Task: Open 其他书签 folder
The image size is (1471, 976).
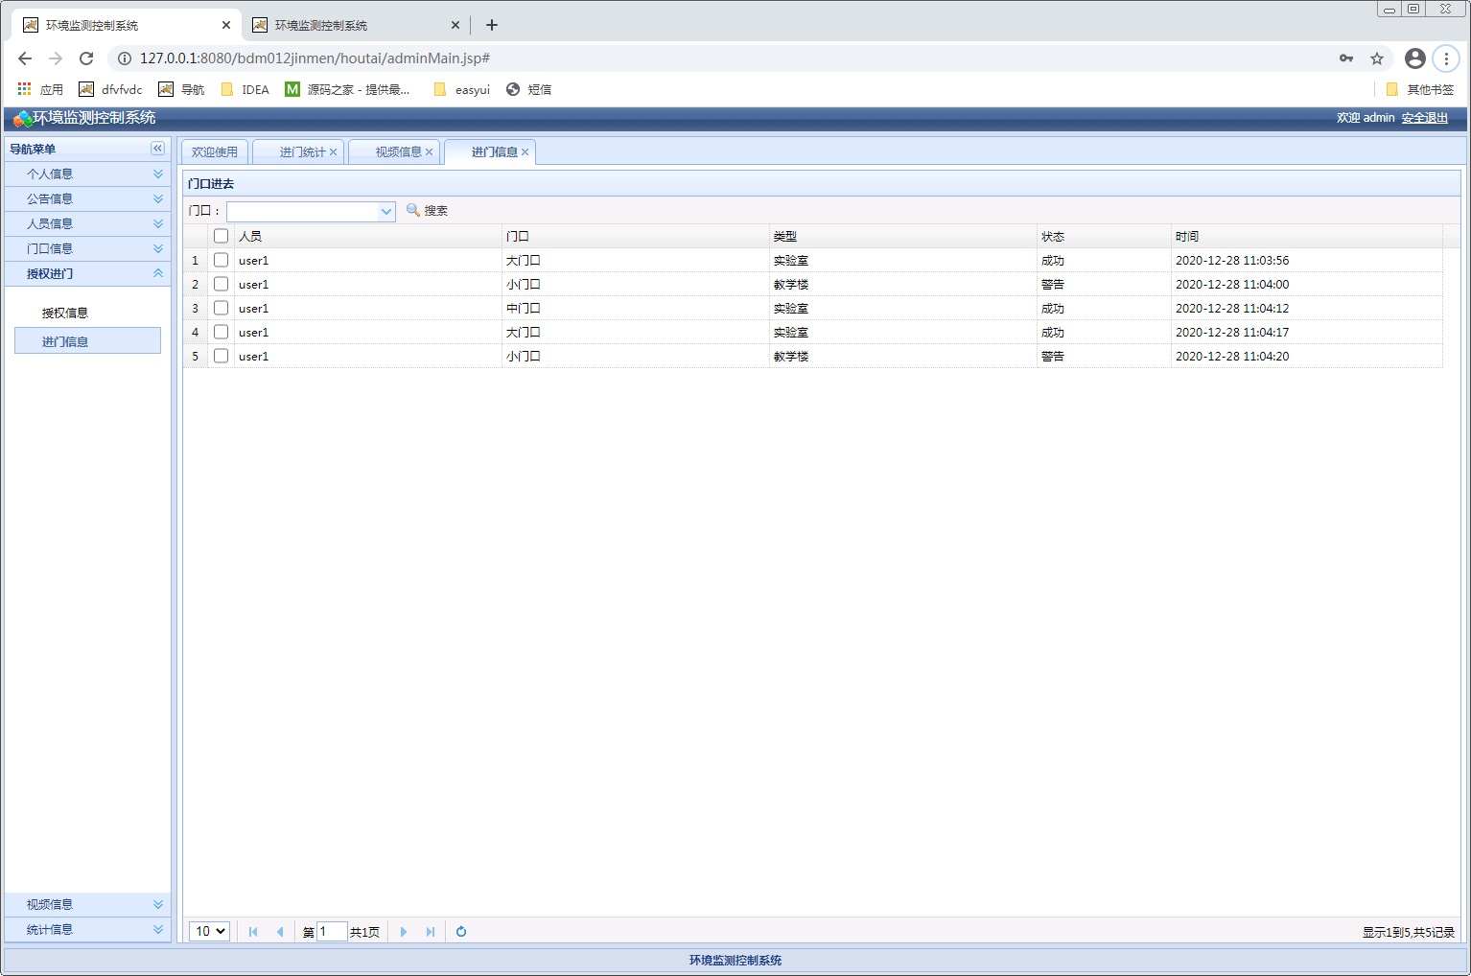Action: click(x=1420, y=89)
